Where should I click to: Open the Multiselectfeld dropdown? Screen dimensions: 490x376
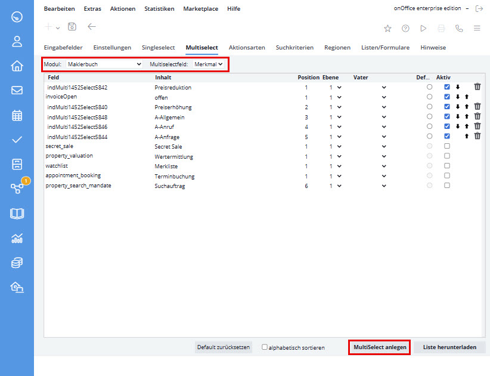click(208, 64)
